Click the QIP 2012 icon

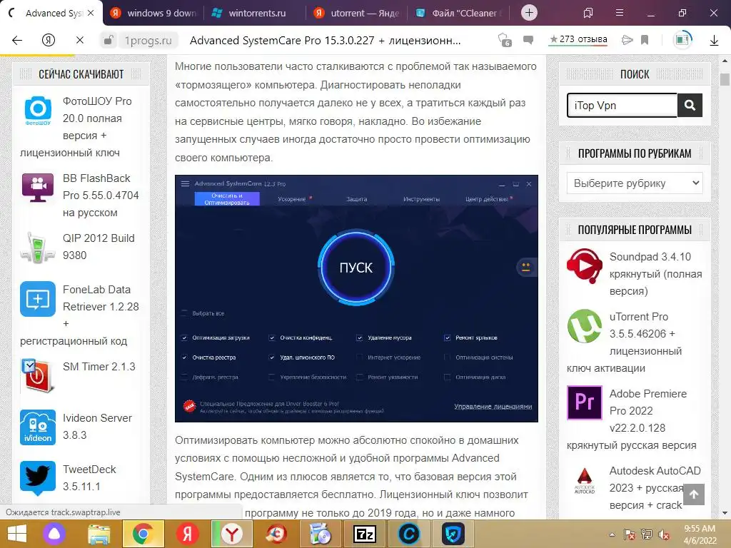(38, 248)
